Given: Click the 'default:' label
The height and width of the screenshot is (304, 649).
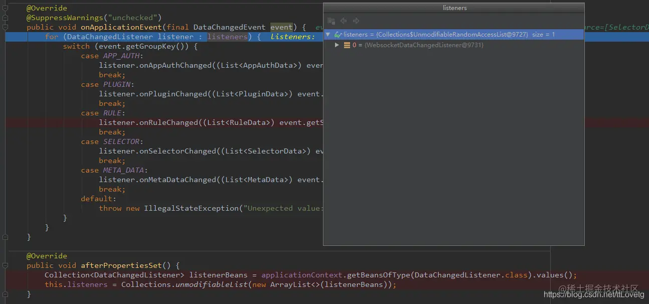Looking at the screenshot, I should coord(99,199).
